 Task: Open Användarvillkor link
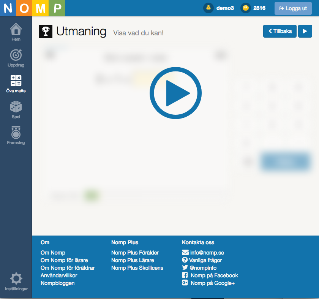point(59,275)
